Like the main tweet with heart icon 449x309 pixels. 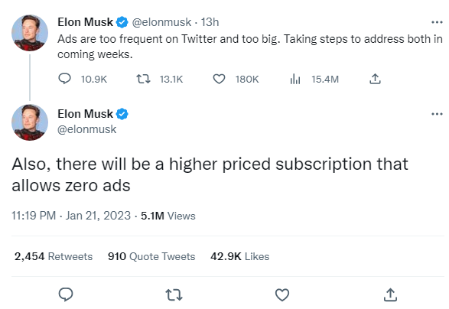coord(282,294)
